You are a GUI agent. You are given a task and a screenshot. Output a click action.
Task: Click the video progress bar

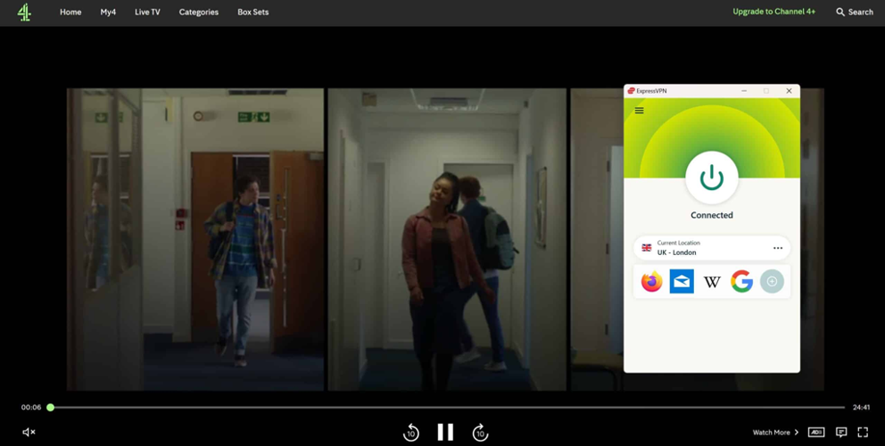click(446, 408)
